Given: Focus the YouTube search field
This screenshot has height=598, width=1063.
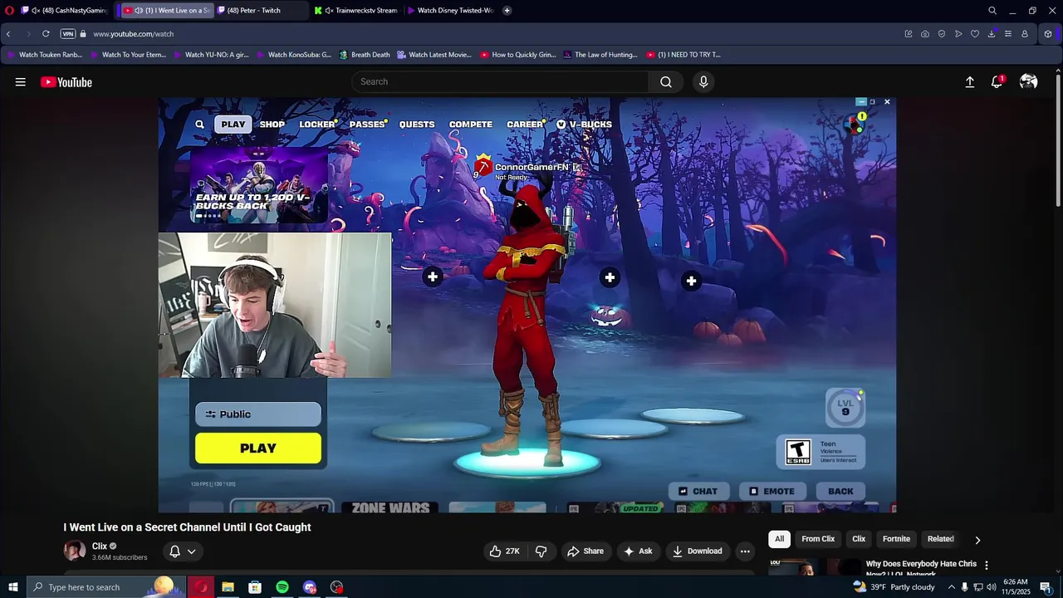Looking at the screenshot, I should [501, 81].
